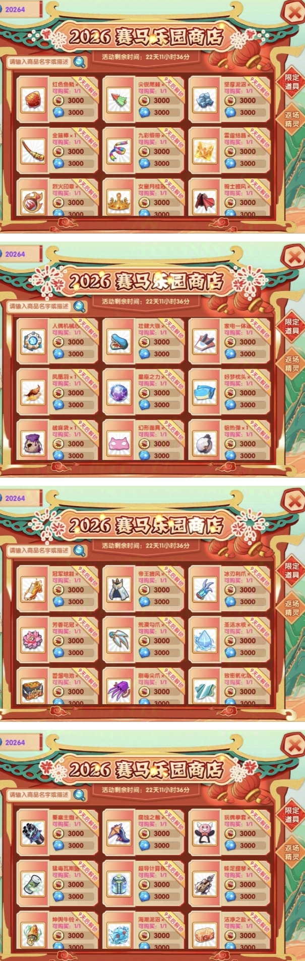
Task: Open the 帝王披风 emperor cape item card
Action: [143, 589]
